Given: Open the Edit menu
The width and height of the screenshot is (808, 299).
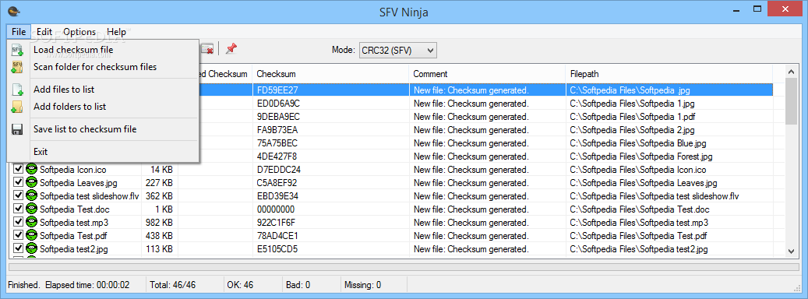Looking at the screenshot, I should pyautogui.click(x=44, y=31).
